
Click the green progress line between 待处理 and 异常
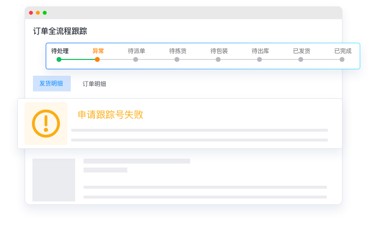(x=78, y=59)
